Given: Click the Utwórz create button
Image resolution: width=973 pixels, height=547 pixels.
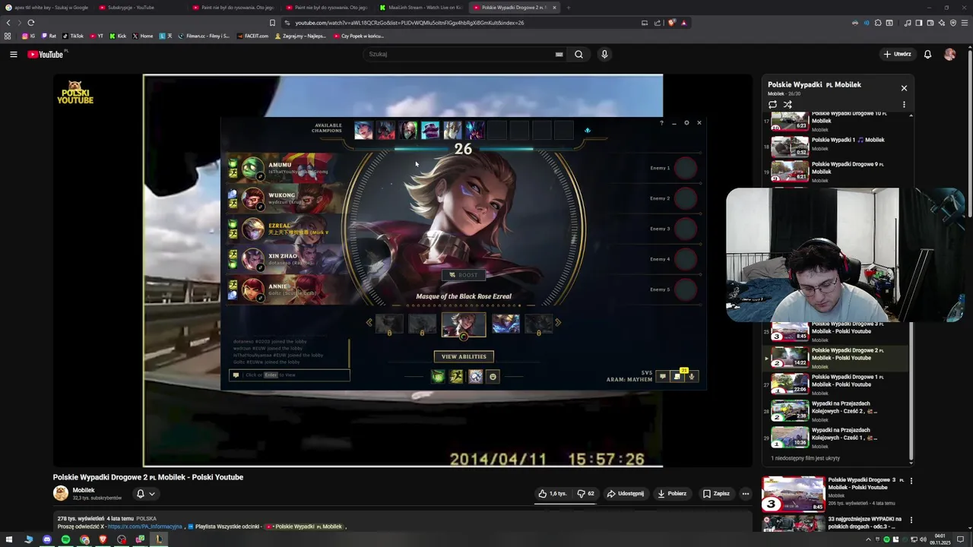Looking at the screenshot, I should pos(897,54).
